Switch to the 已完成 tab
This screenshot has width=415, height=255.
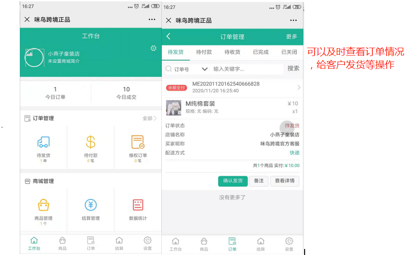(261, 52)
